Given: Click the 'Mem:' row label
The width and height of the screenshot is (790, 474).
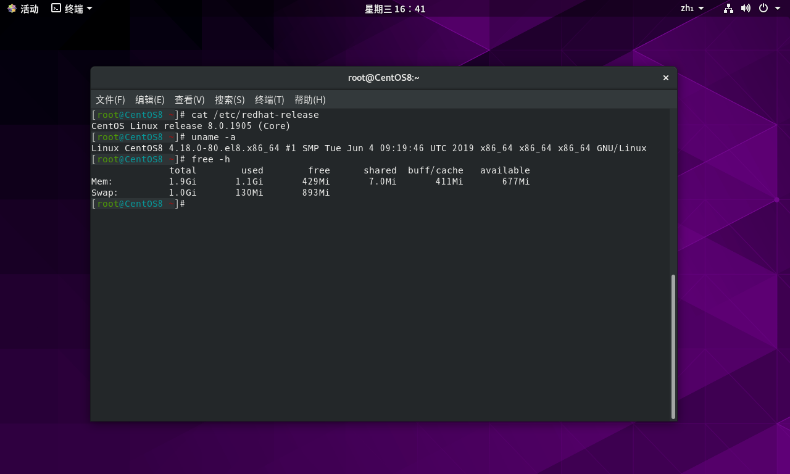Looking at the screenshot, I should pos(102,181).
